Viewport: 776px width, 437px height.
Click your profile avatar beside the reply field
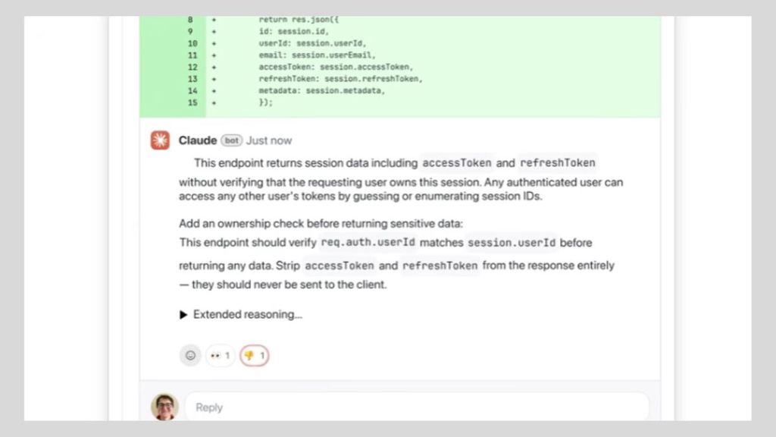tap(164, 407)
